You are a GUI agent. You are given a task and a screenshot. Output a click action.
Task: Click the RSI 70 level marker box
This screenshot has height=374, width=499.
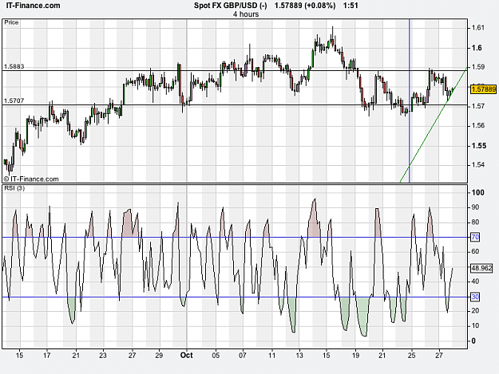[x=475, y=237]
